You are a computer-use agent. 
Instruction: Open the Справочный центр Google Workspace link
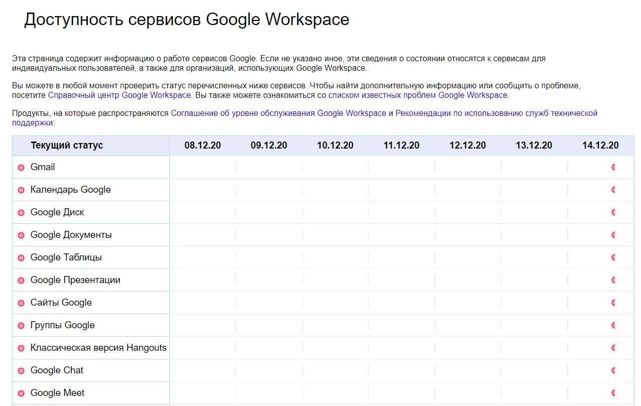[x=119, y=95]
